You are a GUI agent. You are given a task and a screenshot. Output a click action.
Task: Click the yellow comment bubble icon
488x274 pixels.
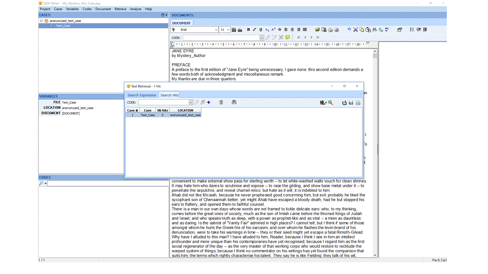pos(288,37)
